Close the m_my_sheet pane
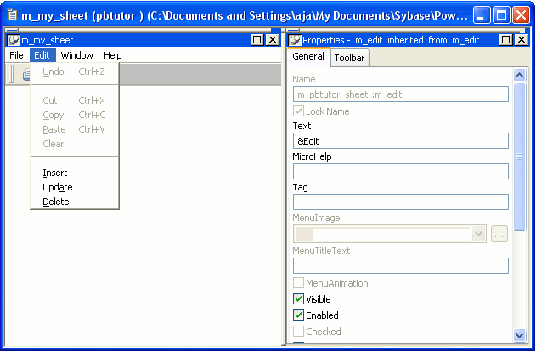536x352 pixels. pyautogui.click(x=273, y=40)
